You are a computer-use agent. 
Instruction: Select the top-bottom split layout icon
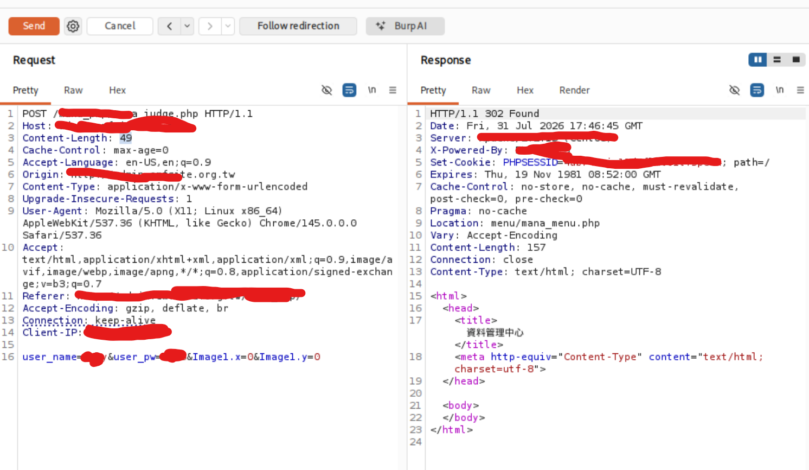click(x=777, y=60)
